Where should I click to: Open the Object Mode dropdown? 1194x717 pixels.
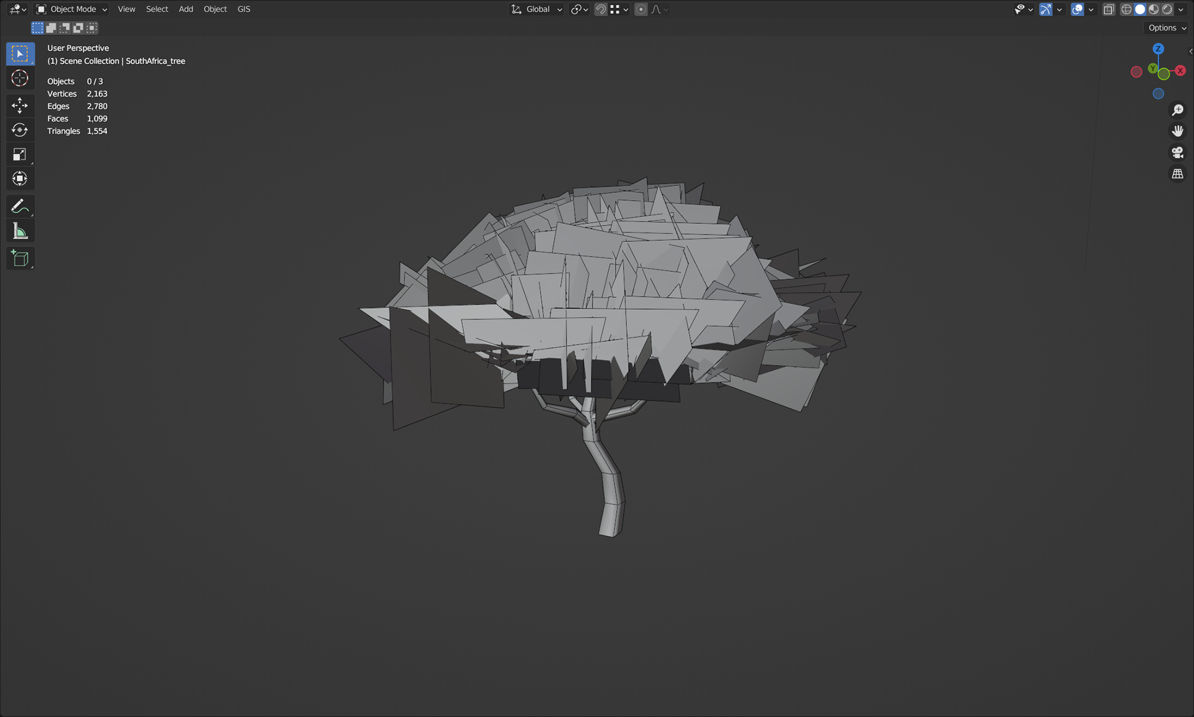[x=72, y=9]
